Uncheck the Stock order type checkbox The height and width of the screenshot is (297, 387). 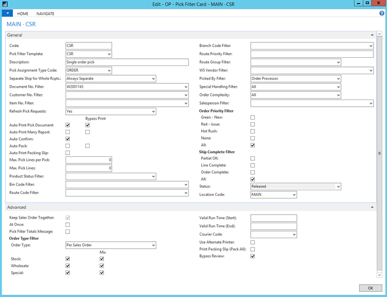[68, 259]
